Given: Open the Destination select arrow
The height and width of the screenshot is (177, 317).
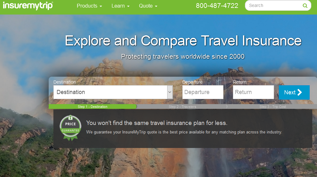Looking at the screenshot, I should 170,92.
